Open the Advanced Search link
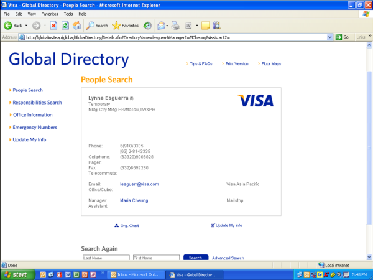This screenshot has width=373, height=280. pos(228,258)
